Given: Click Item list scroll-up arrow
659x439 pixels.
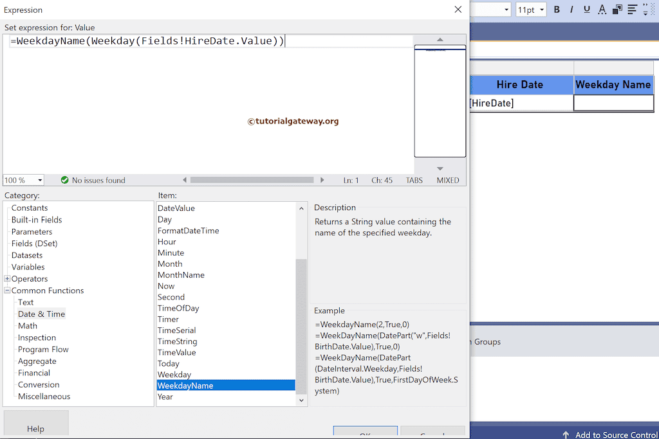Looking at the screenshot, I should pyautogui.click(x=301, y=208).
